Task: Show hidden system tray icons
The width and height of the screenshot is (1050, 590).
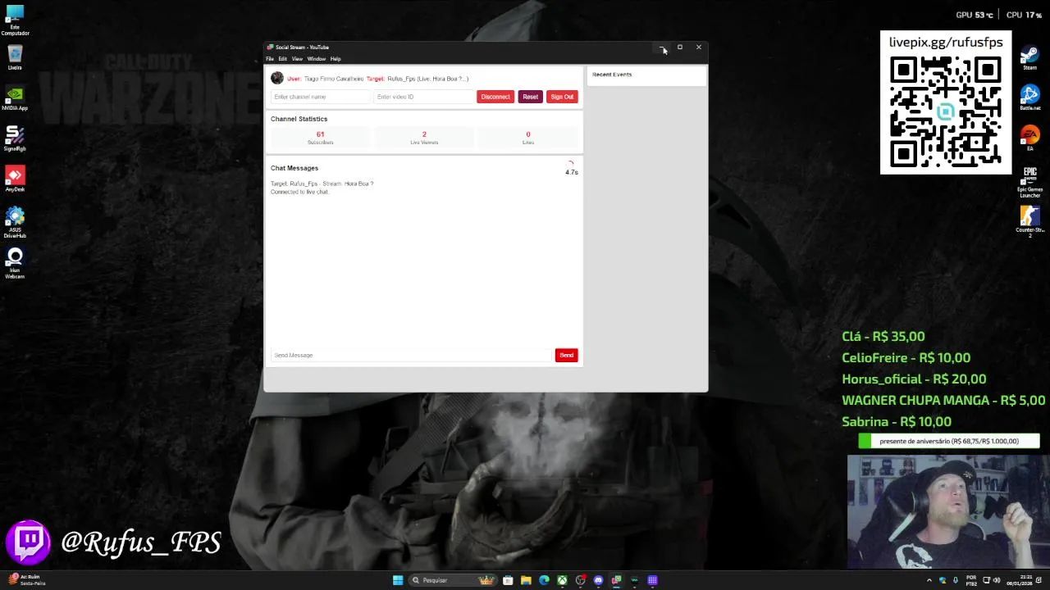Action: click(929, 580)
